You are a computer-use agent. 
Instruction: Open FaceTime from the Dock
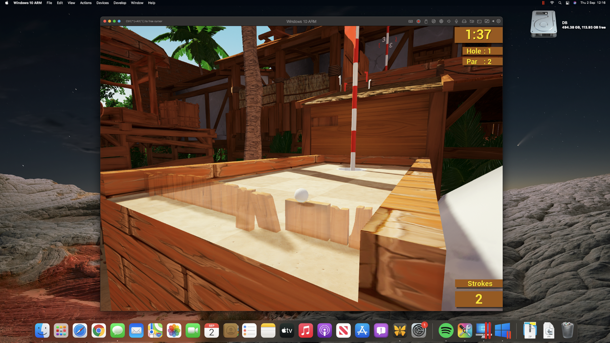(193, 330)
